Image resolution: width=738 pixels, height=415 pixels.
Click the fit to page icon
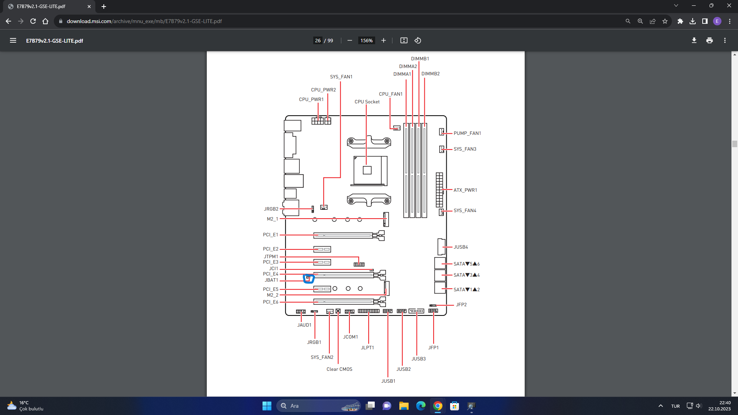pos(404,40)
